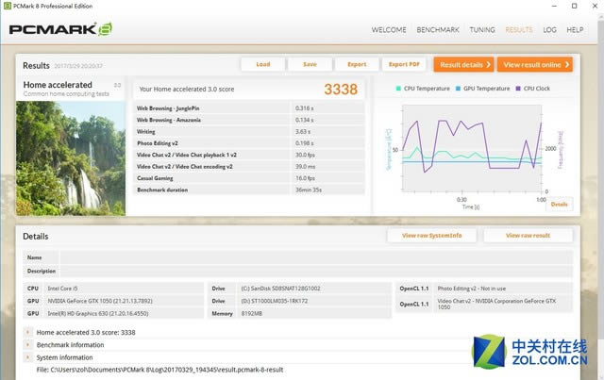Click View raw result button
604x380 pixels.
[x=528, y=235]
